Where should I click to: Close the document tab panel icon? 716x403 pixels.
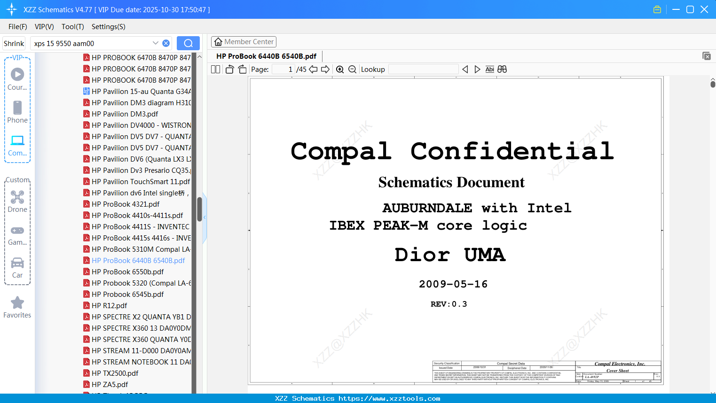click(x=707, y=56)
